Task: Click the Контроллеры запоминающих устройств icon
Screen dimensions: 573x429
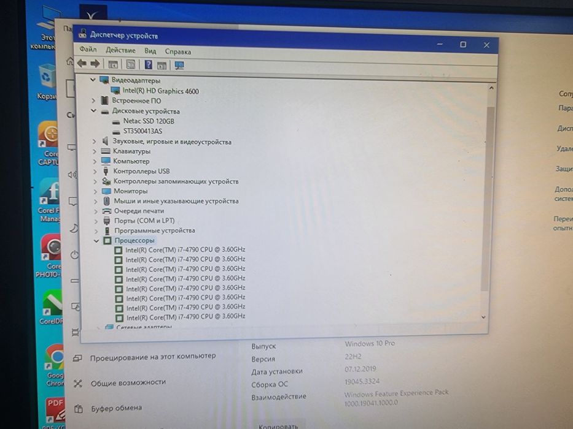Action: [106, 181]
